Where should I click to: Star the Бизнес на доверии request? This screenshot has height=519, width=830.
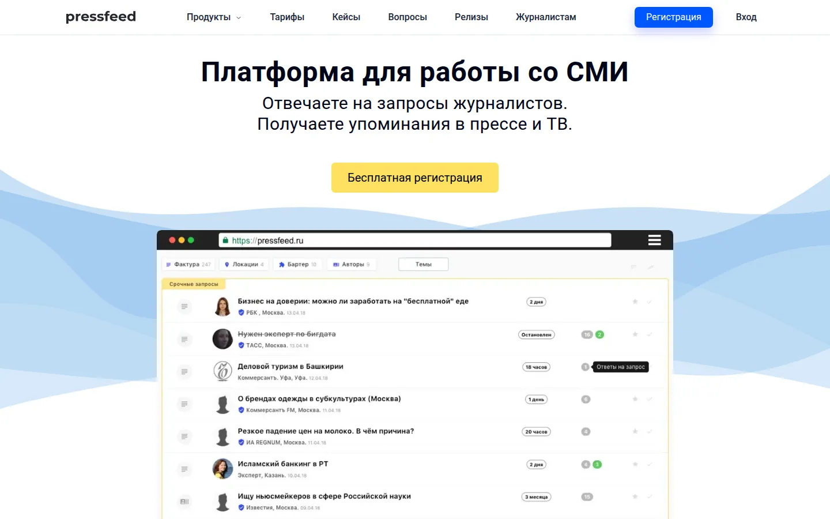(635, 302)
